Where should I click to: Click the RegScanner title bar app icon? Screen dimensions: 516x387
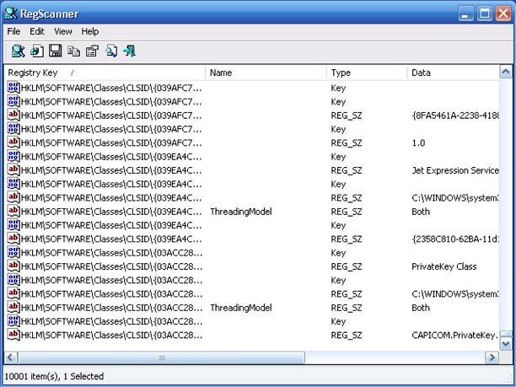point(10,13)
